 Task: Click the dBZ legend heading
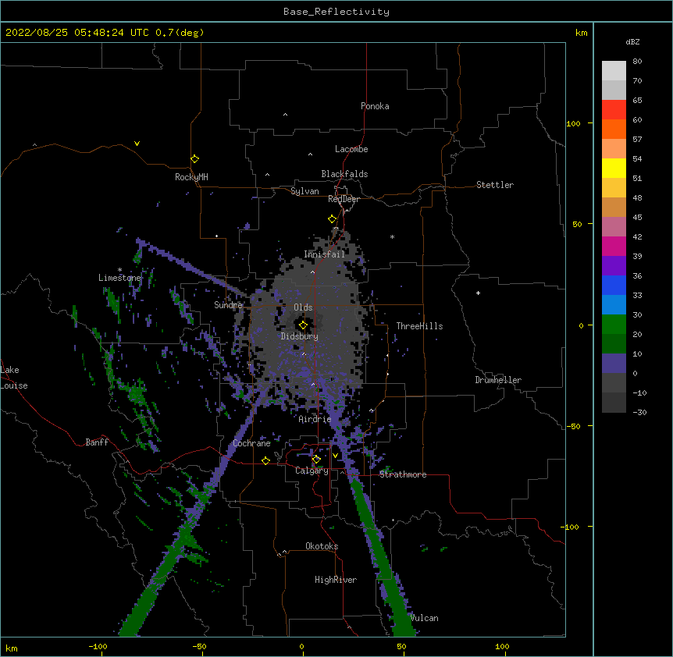pos(632,41)
